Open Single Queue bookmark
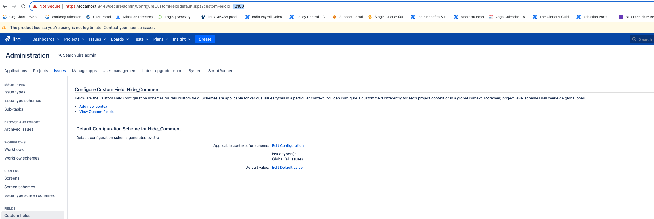Viewport: 654px width, 219px height. [387, 17]
